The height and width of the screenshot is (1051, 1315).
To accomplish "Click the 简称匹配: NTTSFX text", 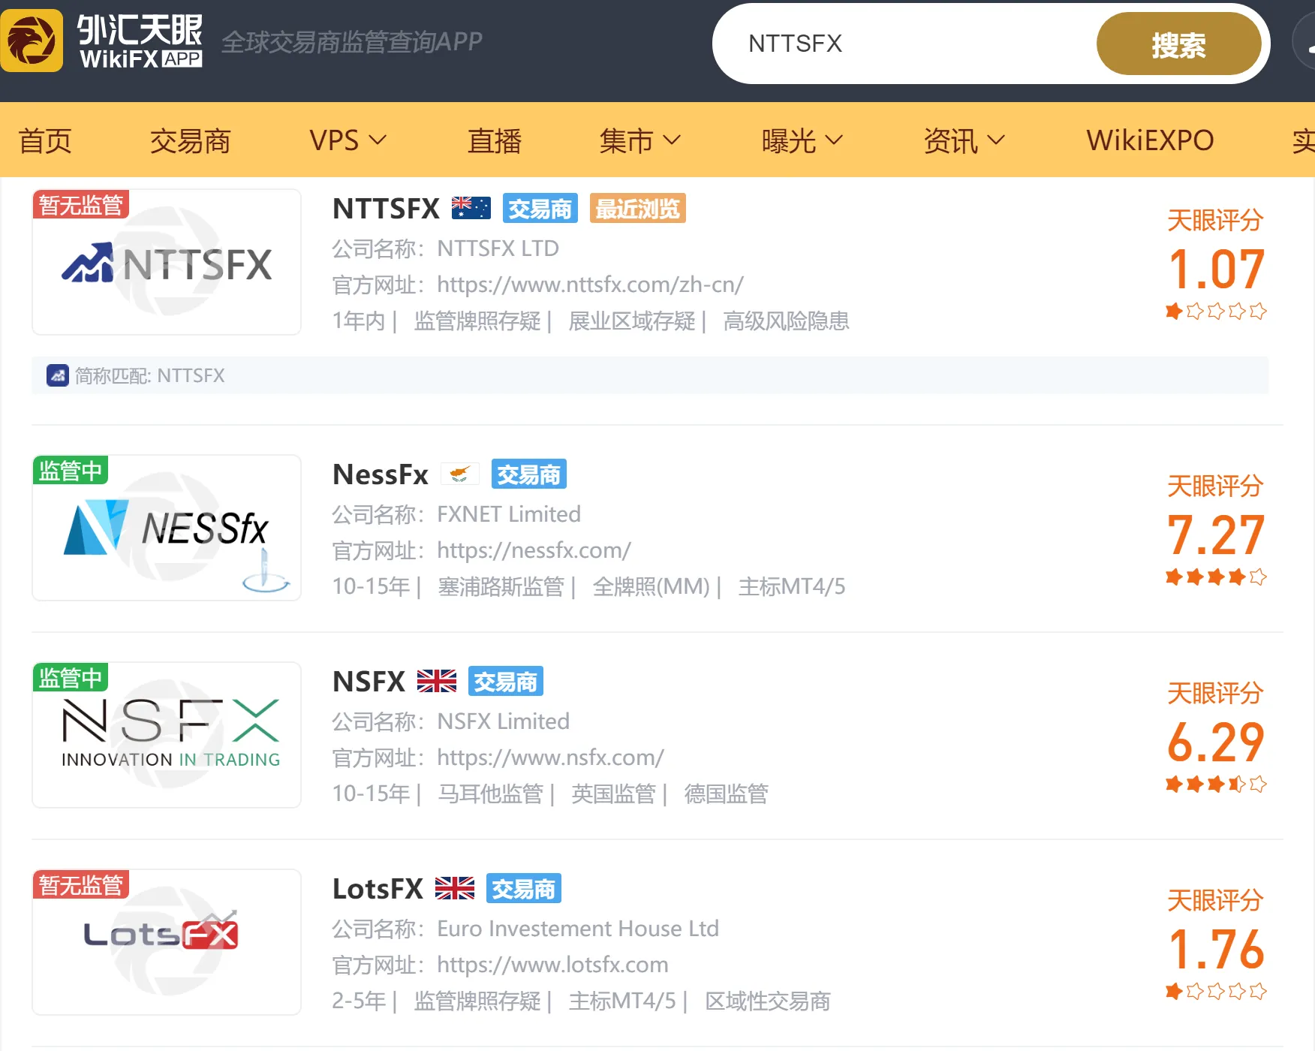I will click(149, 375).
